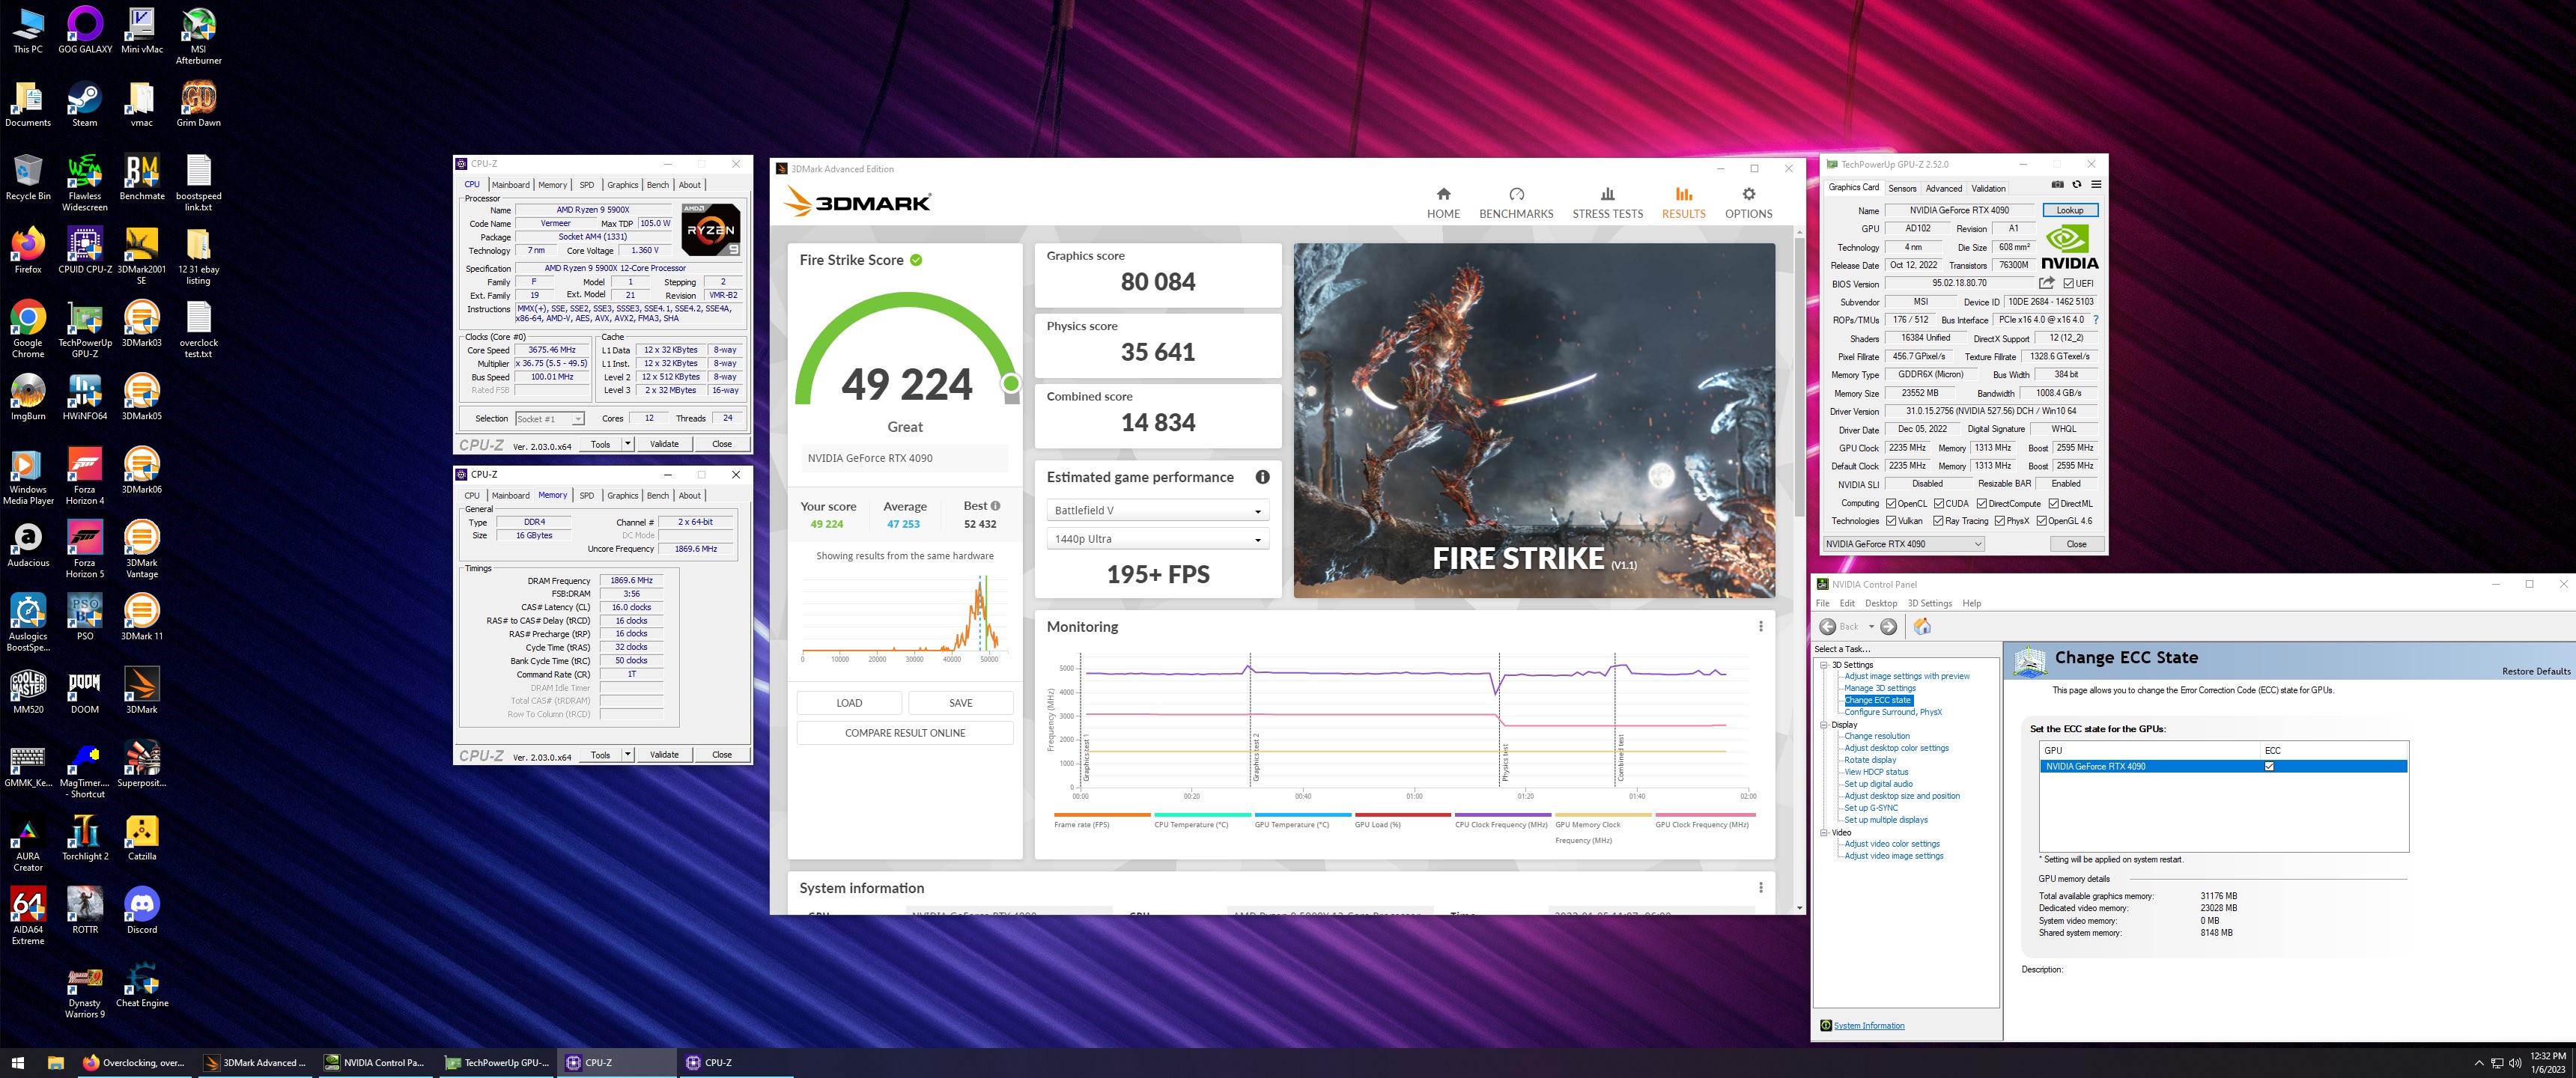The width and height of the screenshot is (2576, 1078).
Task: Toggle the Ray Tracing checkbox in GPU-Z
Action: 1938,520
